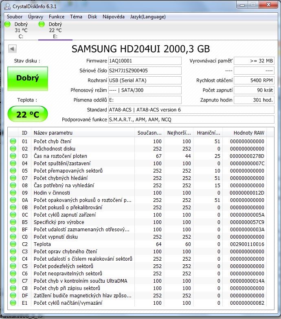
Task: Select the row 'Počet chyb v kontrolním součtu UltraDMA'
Action: click(138, 281)
